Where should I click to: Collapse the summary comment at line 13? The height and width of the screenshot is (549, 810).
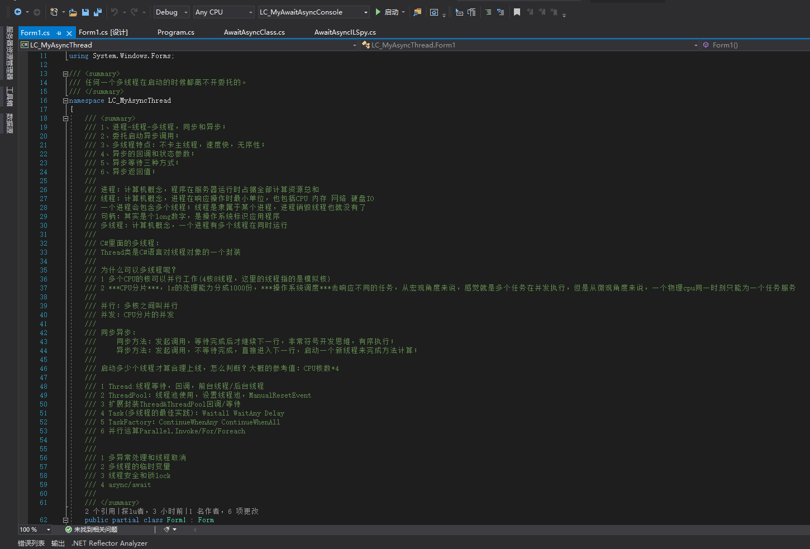pyautogui.click(x=65, y=74)
